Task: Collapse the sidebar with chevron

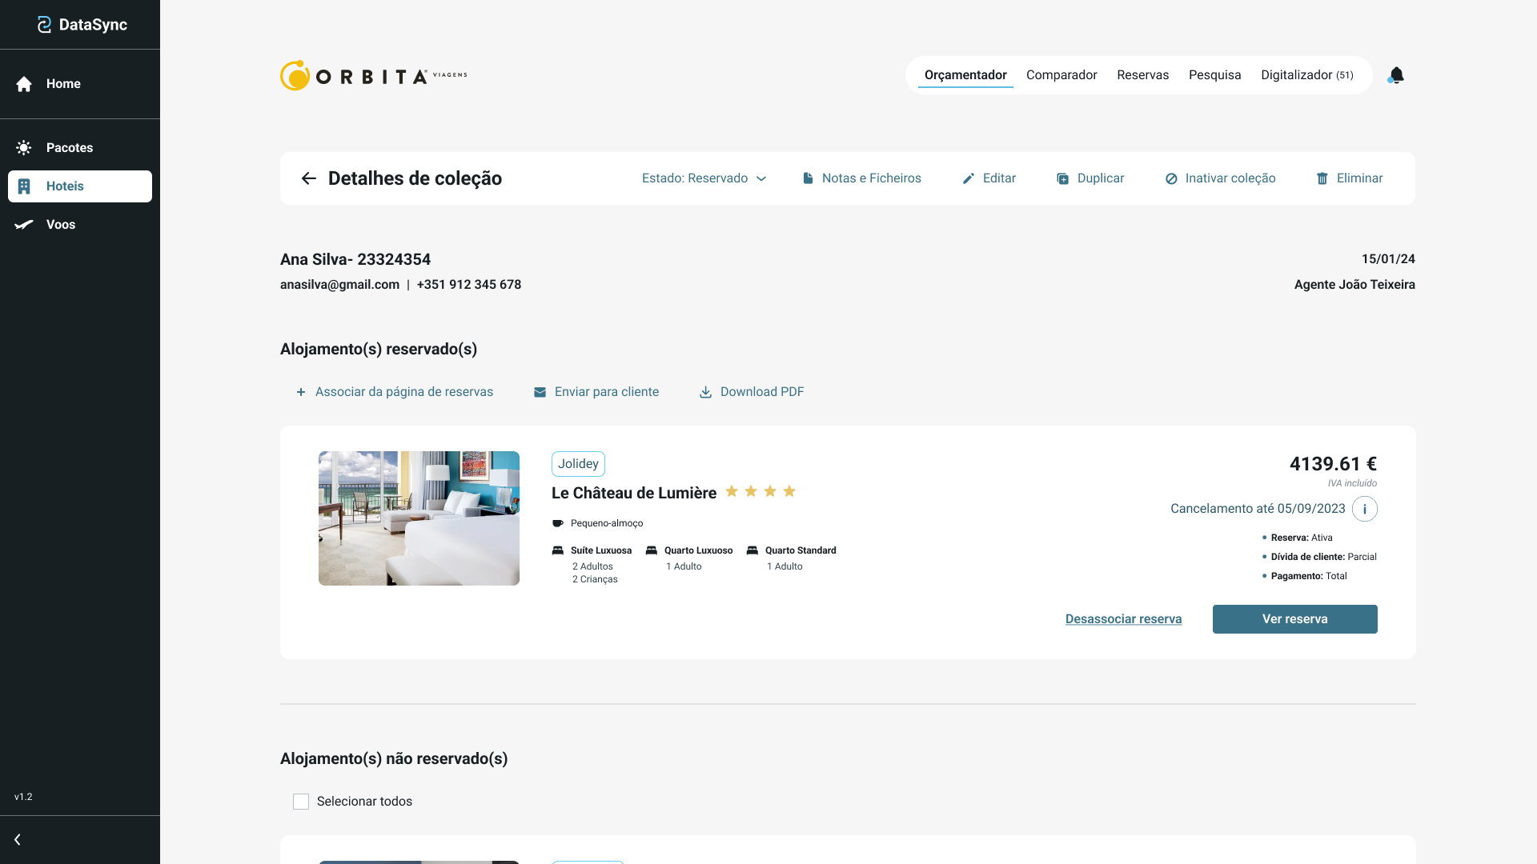Action: [x=18, y=839]
